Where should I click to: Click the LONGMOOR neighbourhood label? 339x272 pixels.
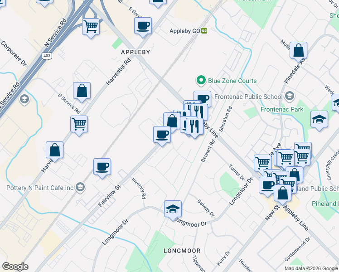pyautogui.click(x=182, y=251)
